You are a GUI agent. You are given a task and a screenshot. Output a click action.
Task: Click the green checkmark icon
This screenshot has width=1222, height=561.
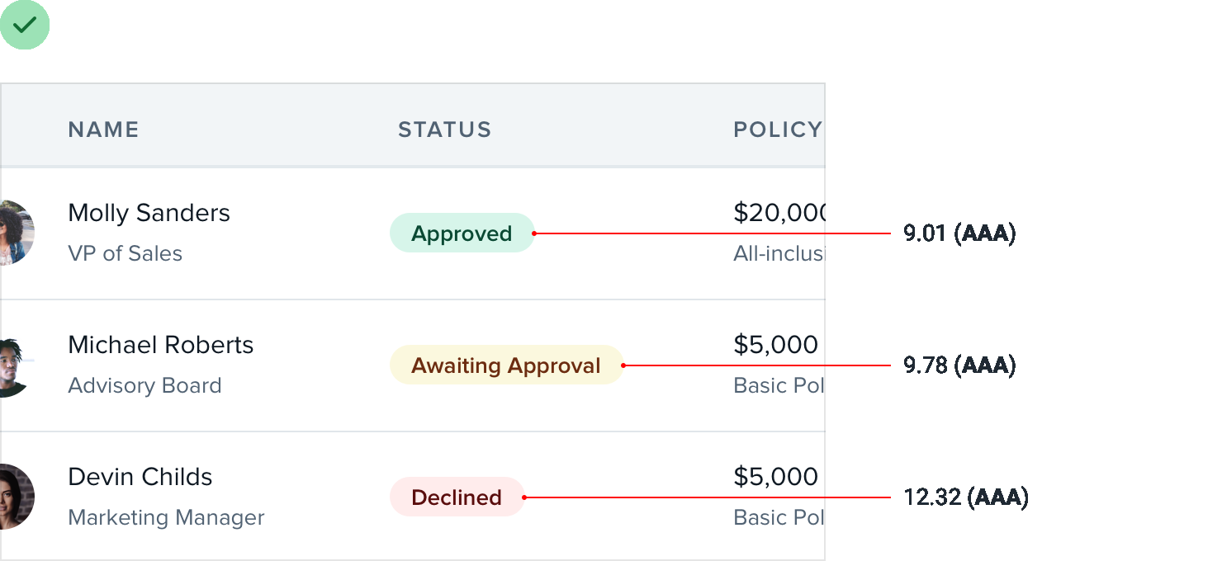[25, 25]
